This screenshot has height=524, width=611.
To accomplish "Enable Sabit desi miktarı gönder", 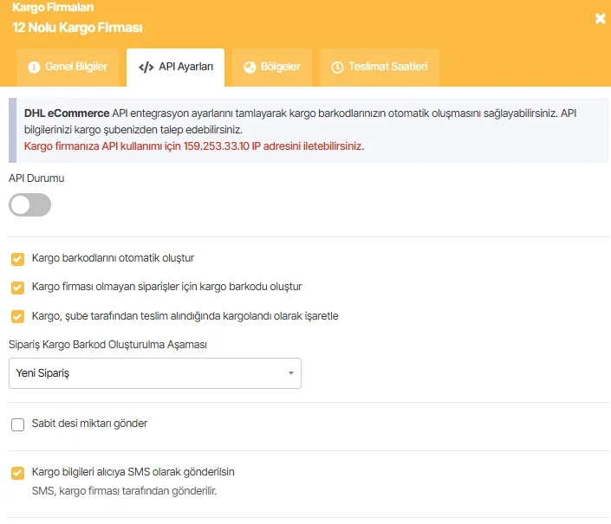I will coord(17,424).
